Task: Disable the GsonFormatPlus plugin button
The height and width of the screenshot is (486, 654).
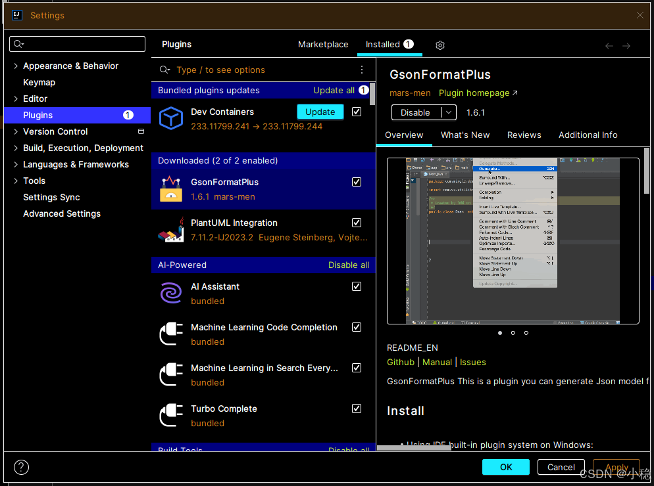Action: (416, 112)
